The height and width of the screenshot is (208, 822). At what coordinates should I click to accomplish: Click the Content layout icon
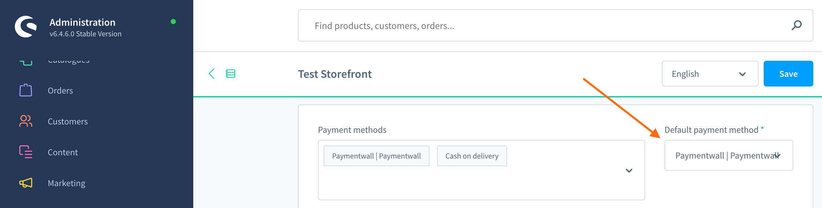[26, 152]
